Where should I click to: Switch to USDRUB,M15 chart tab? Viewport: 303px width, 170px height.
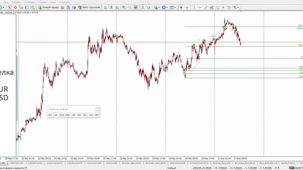(x=75, y=163)
